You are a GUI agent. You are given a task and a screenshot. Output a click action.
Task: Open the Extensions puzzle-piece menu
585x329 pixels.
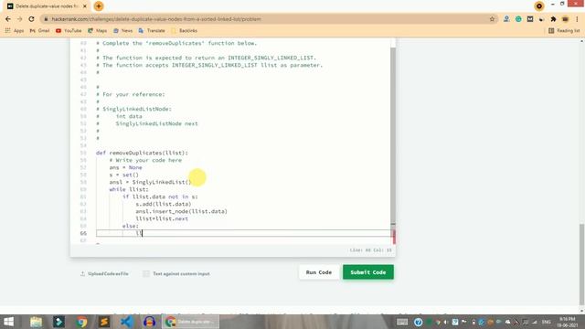click(553, 19)
